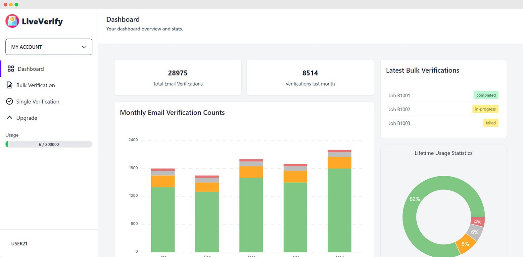Click the failed status badge
523x257 pixels.
[490, 123]
